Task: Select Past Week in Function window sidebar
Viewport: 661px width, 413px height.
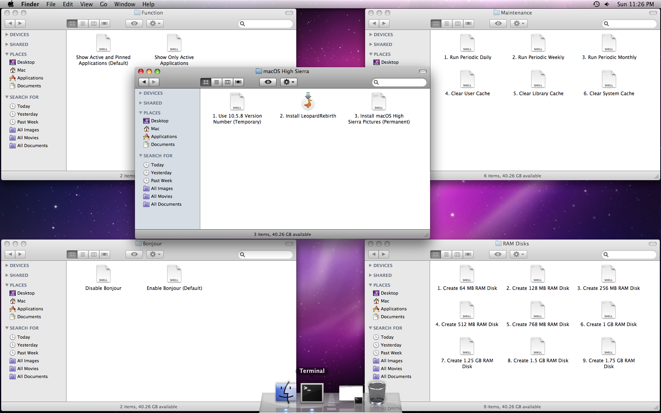Action: pos(28,122)
